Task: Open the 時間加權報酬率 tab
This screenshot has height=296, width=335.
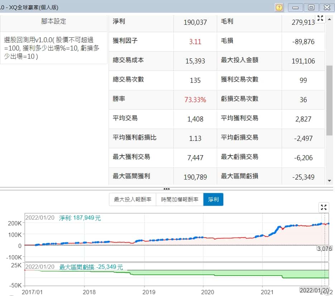Action: tap(180, 199)
